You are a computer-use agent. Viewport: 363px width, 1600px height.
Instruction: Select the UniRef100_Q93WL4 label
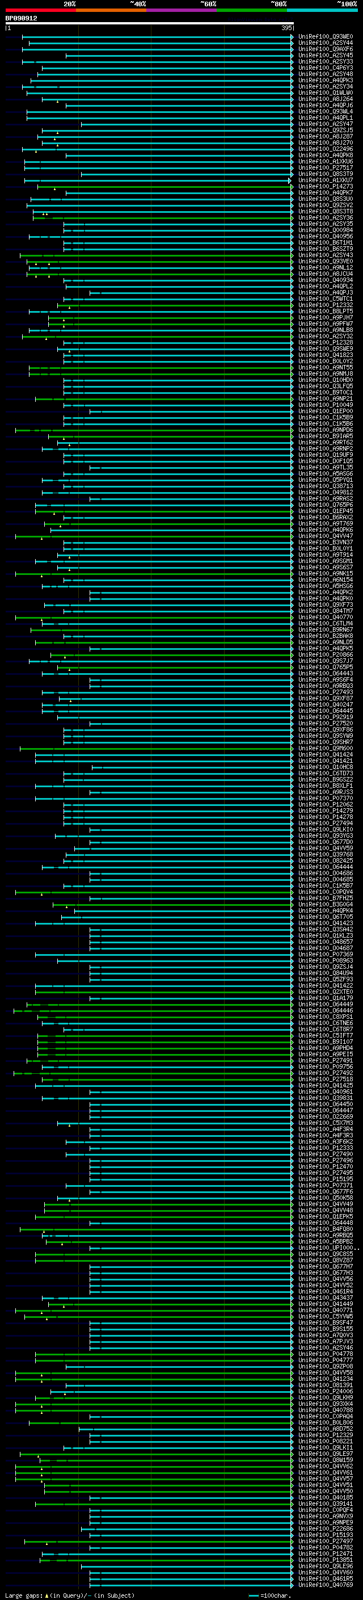coord(325,112)
